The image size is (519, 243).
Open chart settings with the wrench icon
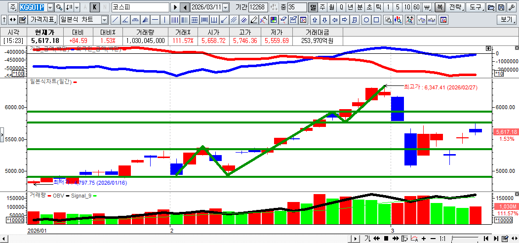click(x=511, y=7)
